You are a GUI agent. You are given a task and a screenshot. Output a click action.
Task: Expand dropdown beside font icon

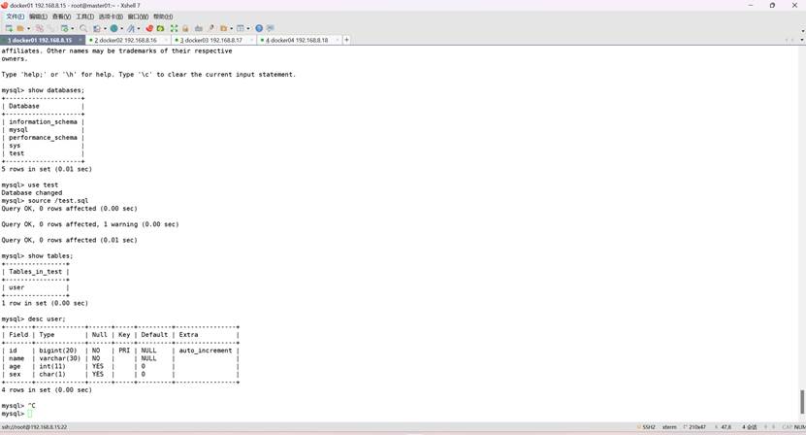pos(139,28)
